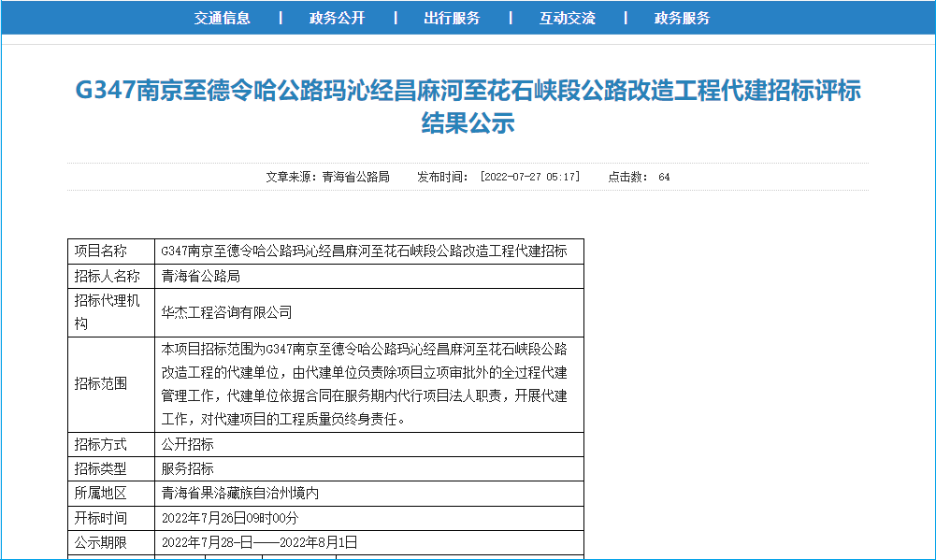Go to the 出行服务 section

[452, 18]
